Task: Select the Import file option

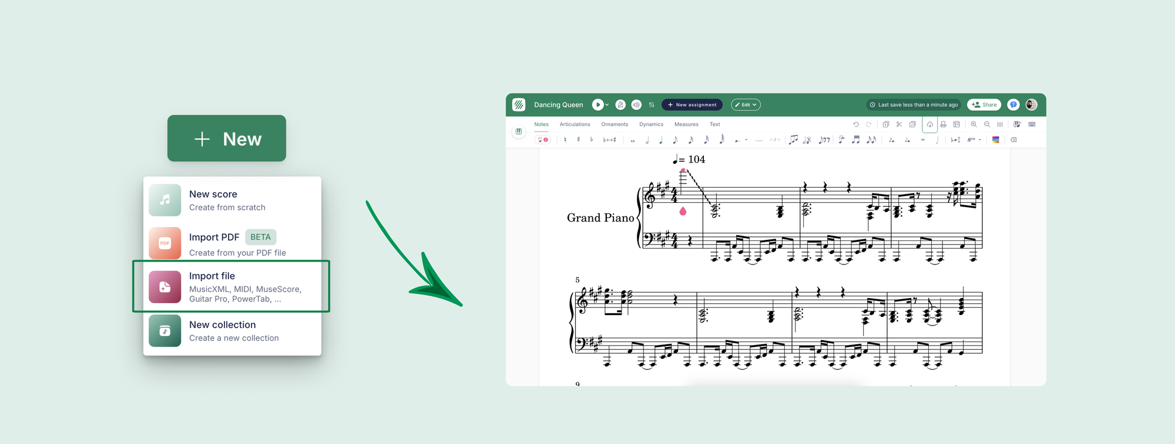Action: tap(231, 286)
